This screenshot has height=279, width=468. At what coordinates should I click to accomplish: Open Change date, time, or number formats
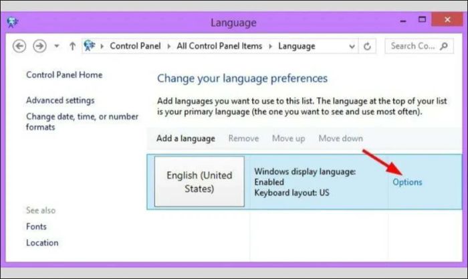point(82,122)
